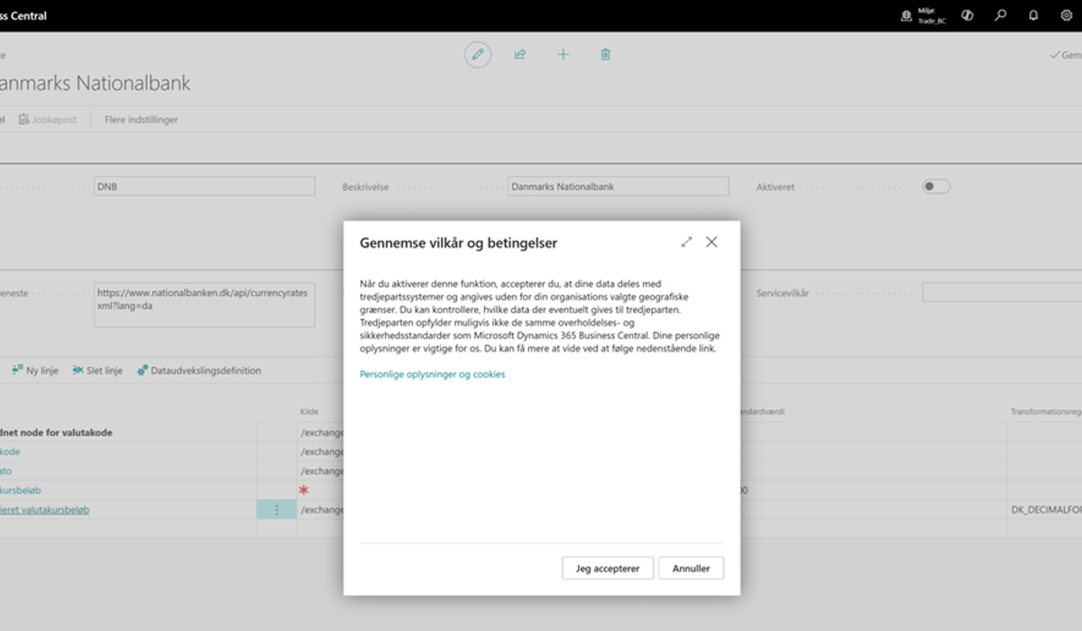Click the red asterisk source cell
This screenshot has height=631, width=1082.
pyautogui.click(x=304, y=490)
